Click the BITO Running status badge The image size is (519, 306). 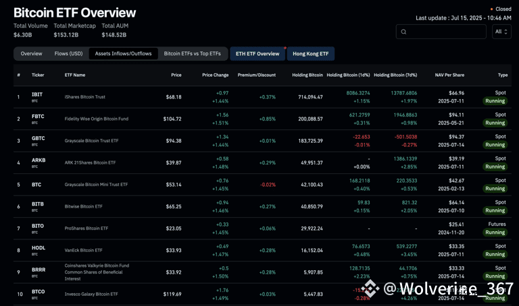click(x=495, y=233)
